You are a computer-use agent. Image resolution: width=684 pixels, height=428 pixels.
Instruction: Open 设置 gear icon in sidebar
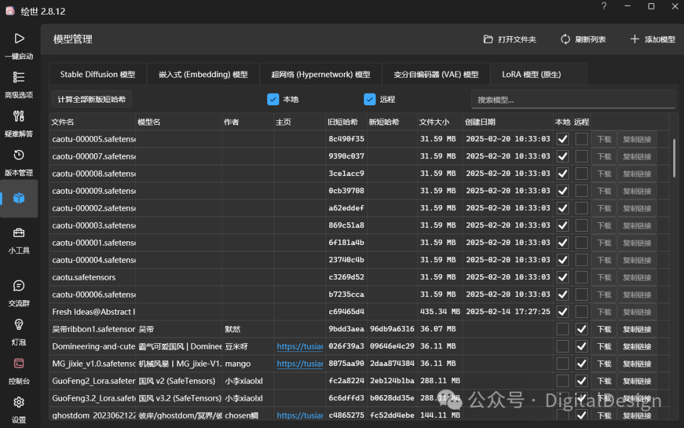pyautogui.click(x=19, y=402)
